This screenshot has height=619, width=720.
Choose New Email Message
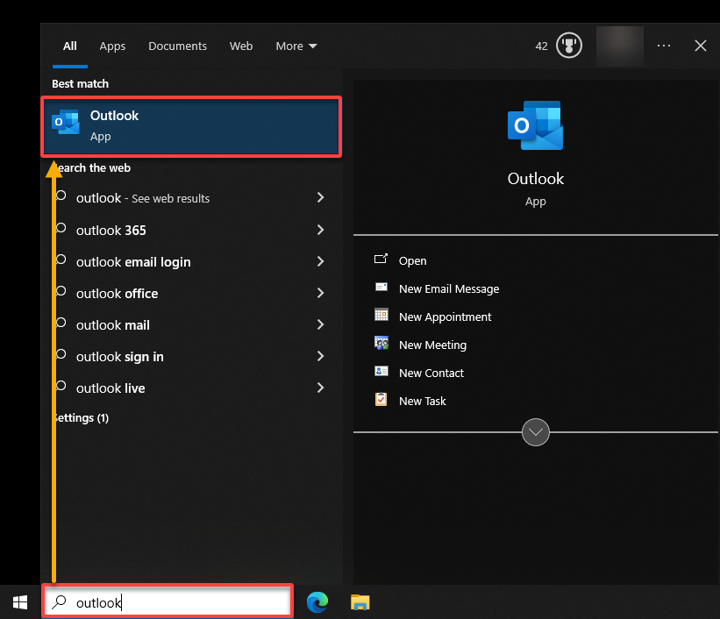[449, 288]
